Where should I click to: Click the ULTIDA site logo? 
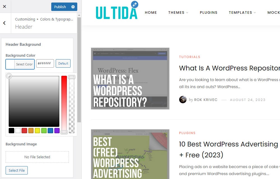click(116, 13)
